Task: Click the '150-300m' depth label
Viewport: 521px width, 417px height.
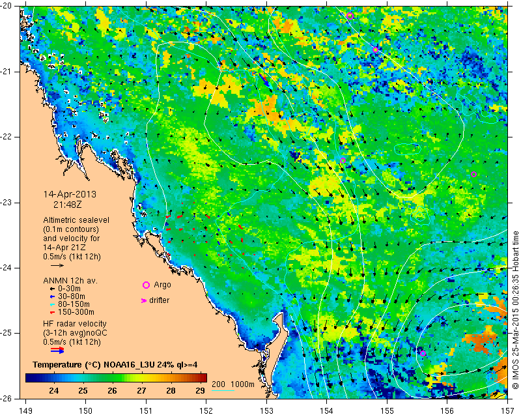Action: 76,312
